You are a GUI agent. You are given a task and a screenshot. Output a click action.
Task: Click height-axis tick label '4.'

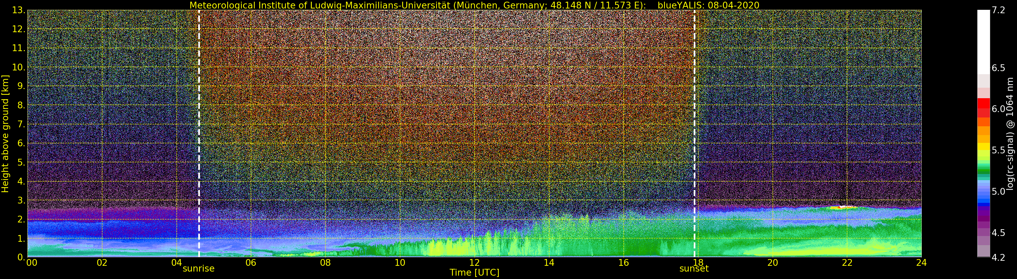click(x=21, y=181)
